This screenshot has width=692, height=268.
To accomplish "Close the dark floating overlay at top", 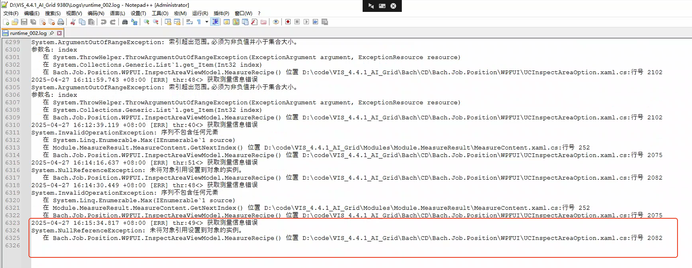I will pos(393,6).
